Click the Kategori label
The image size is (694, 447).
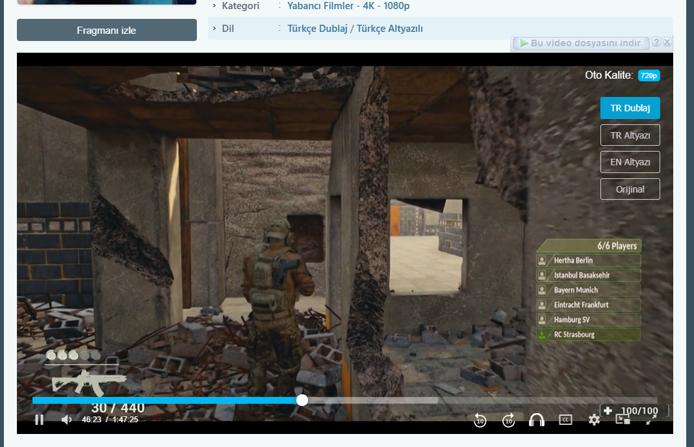pyautogui.click(x=240, y=6)
